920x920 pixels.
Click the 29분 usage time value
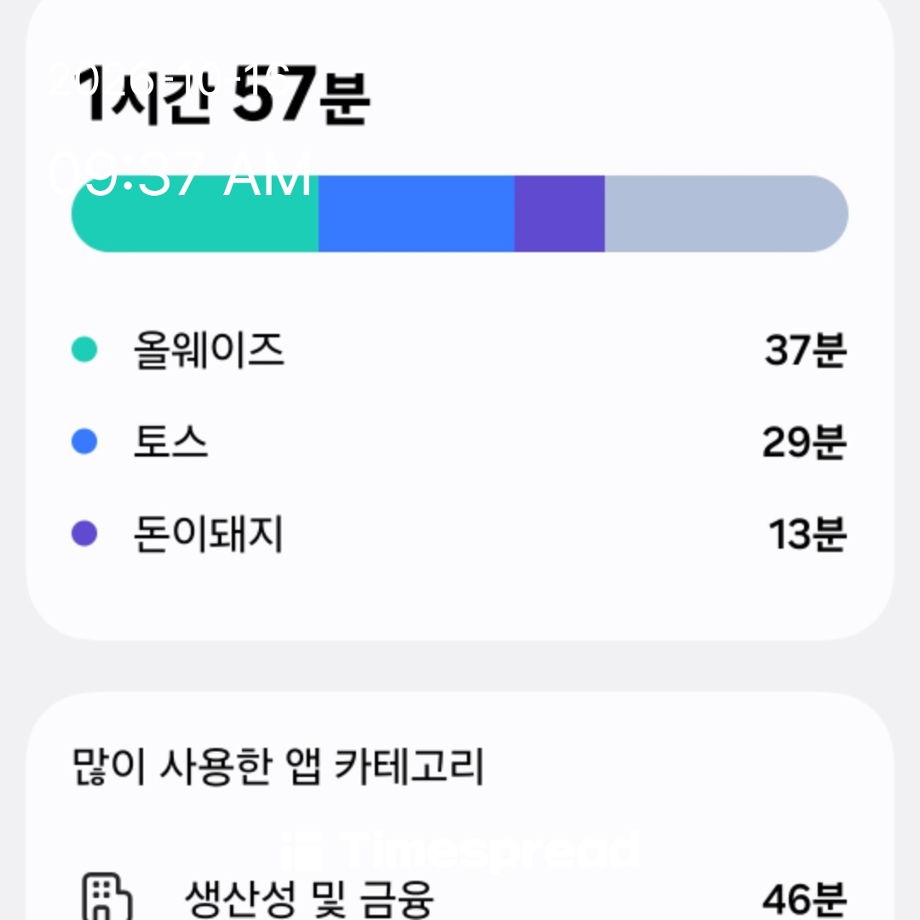point(804,442)
